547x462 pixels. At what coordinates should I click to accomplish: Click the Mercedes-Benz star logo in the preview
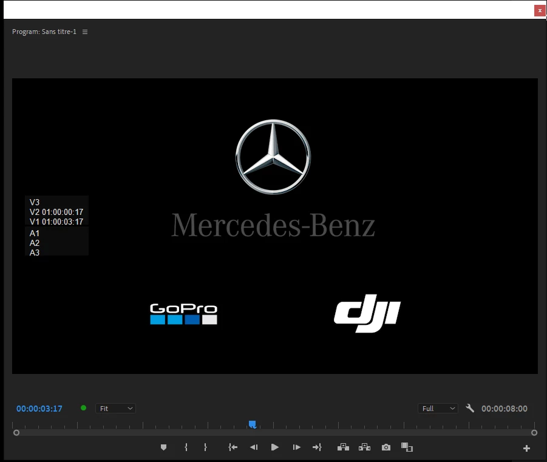[x=273, y=157]
